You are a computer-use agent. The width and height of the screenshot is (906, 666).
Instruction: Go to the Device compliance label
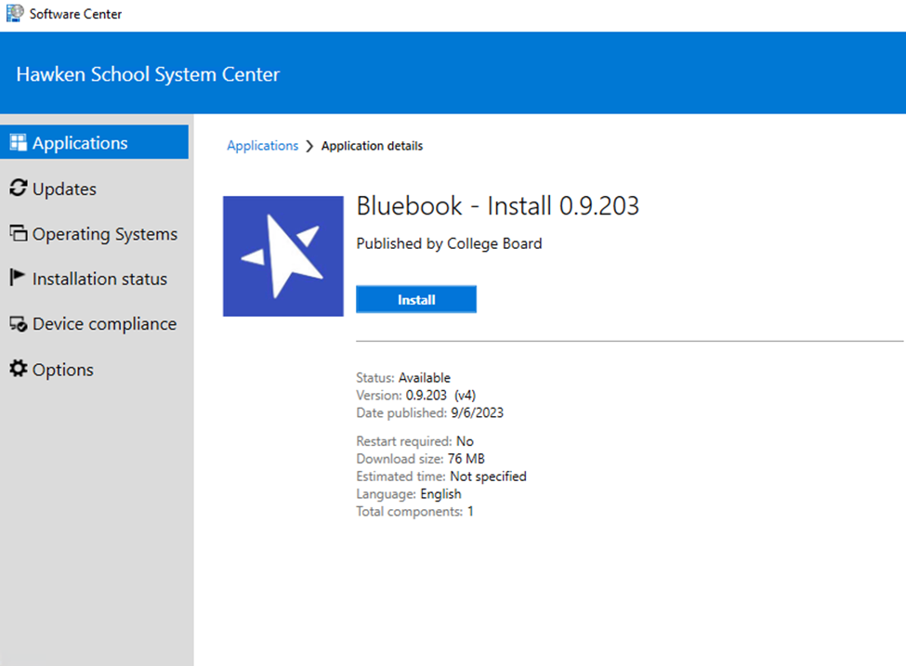coord(104,324)
